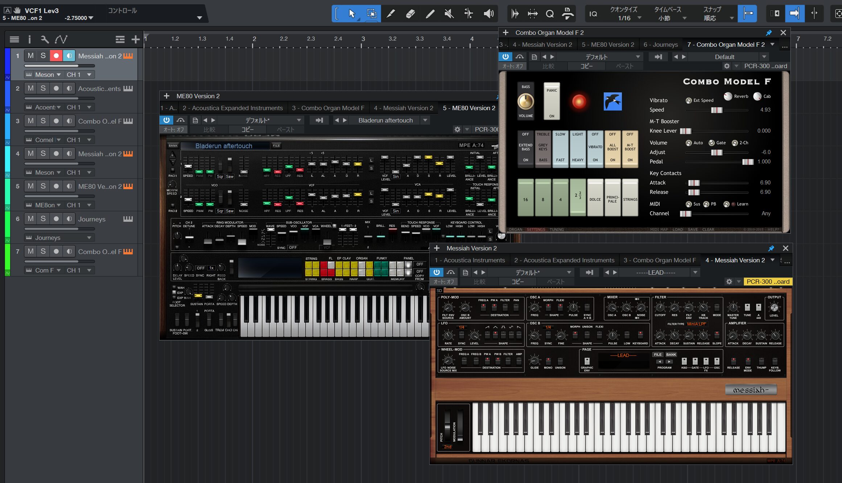Switch to 6 - Journeys tab in Combo Organ window
Viewport: 842px width, 483px height.
[x=661, y=45]
